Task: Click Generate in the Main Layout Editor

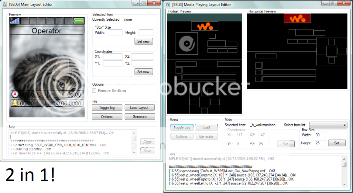Action: [139, 117]
